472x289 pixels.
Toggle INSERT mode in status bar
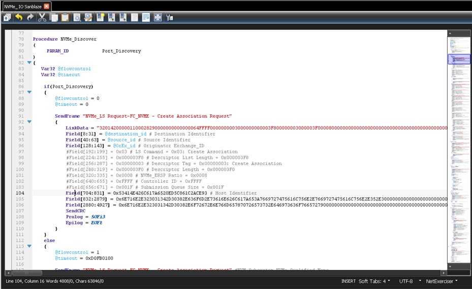click(348, 281)
